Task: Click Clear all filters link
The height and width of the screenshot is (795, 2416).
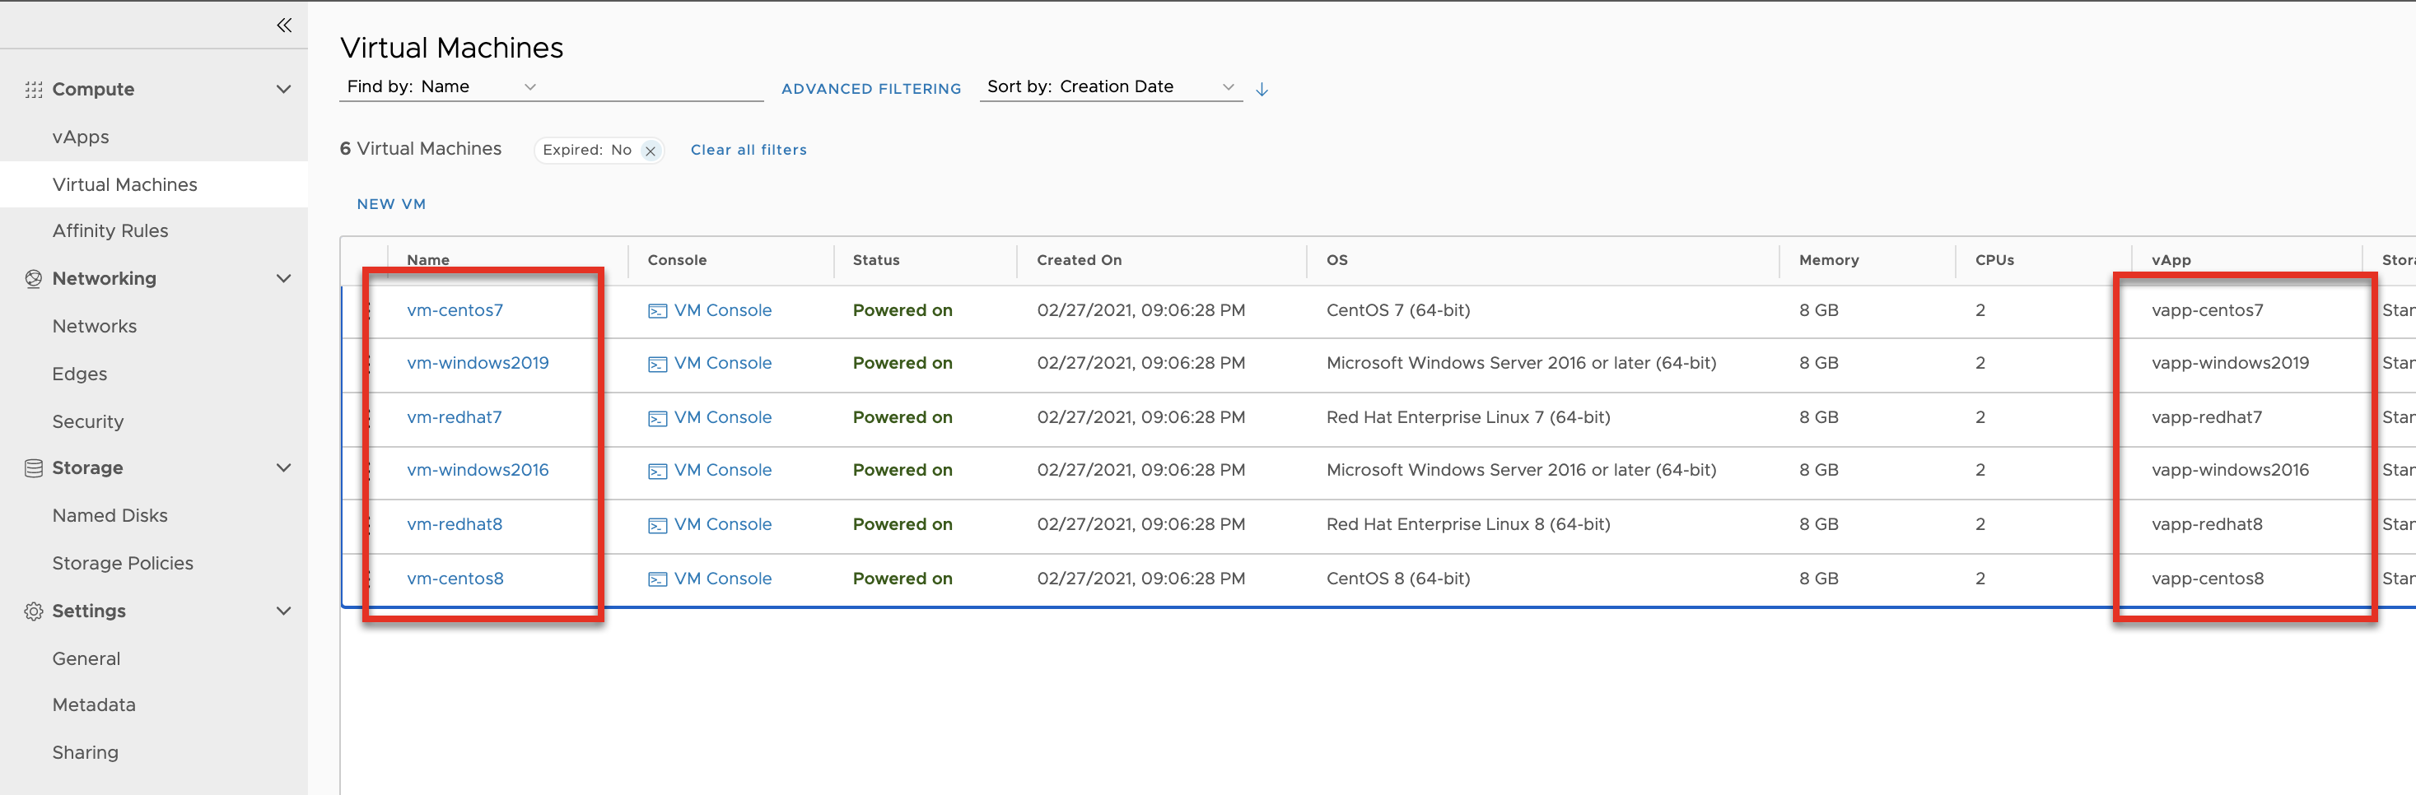Action: coord(748,150)
